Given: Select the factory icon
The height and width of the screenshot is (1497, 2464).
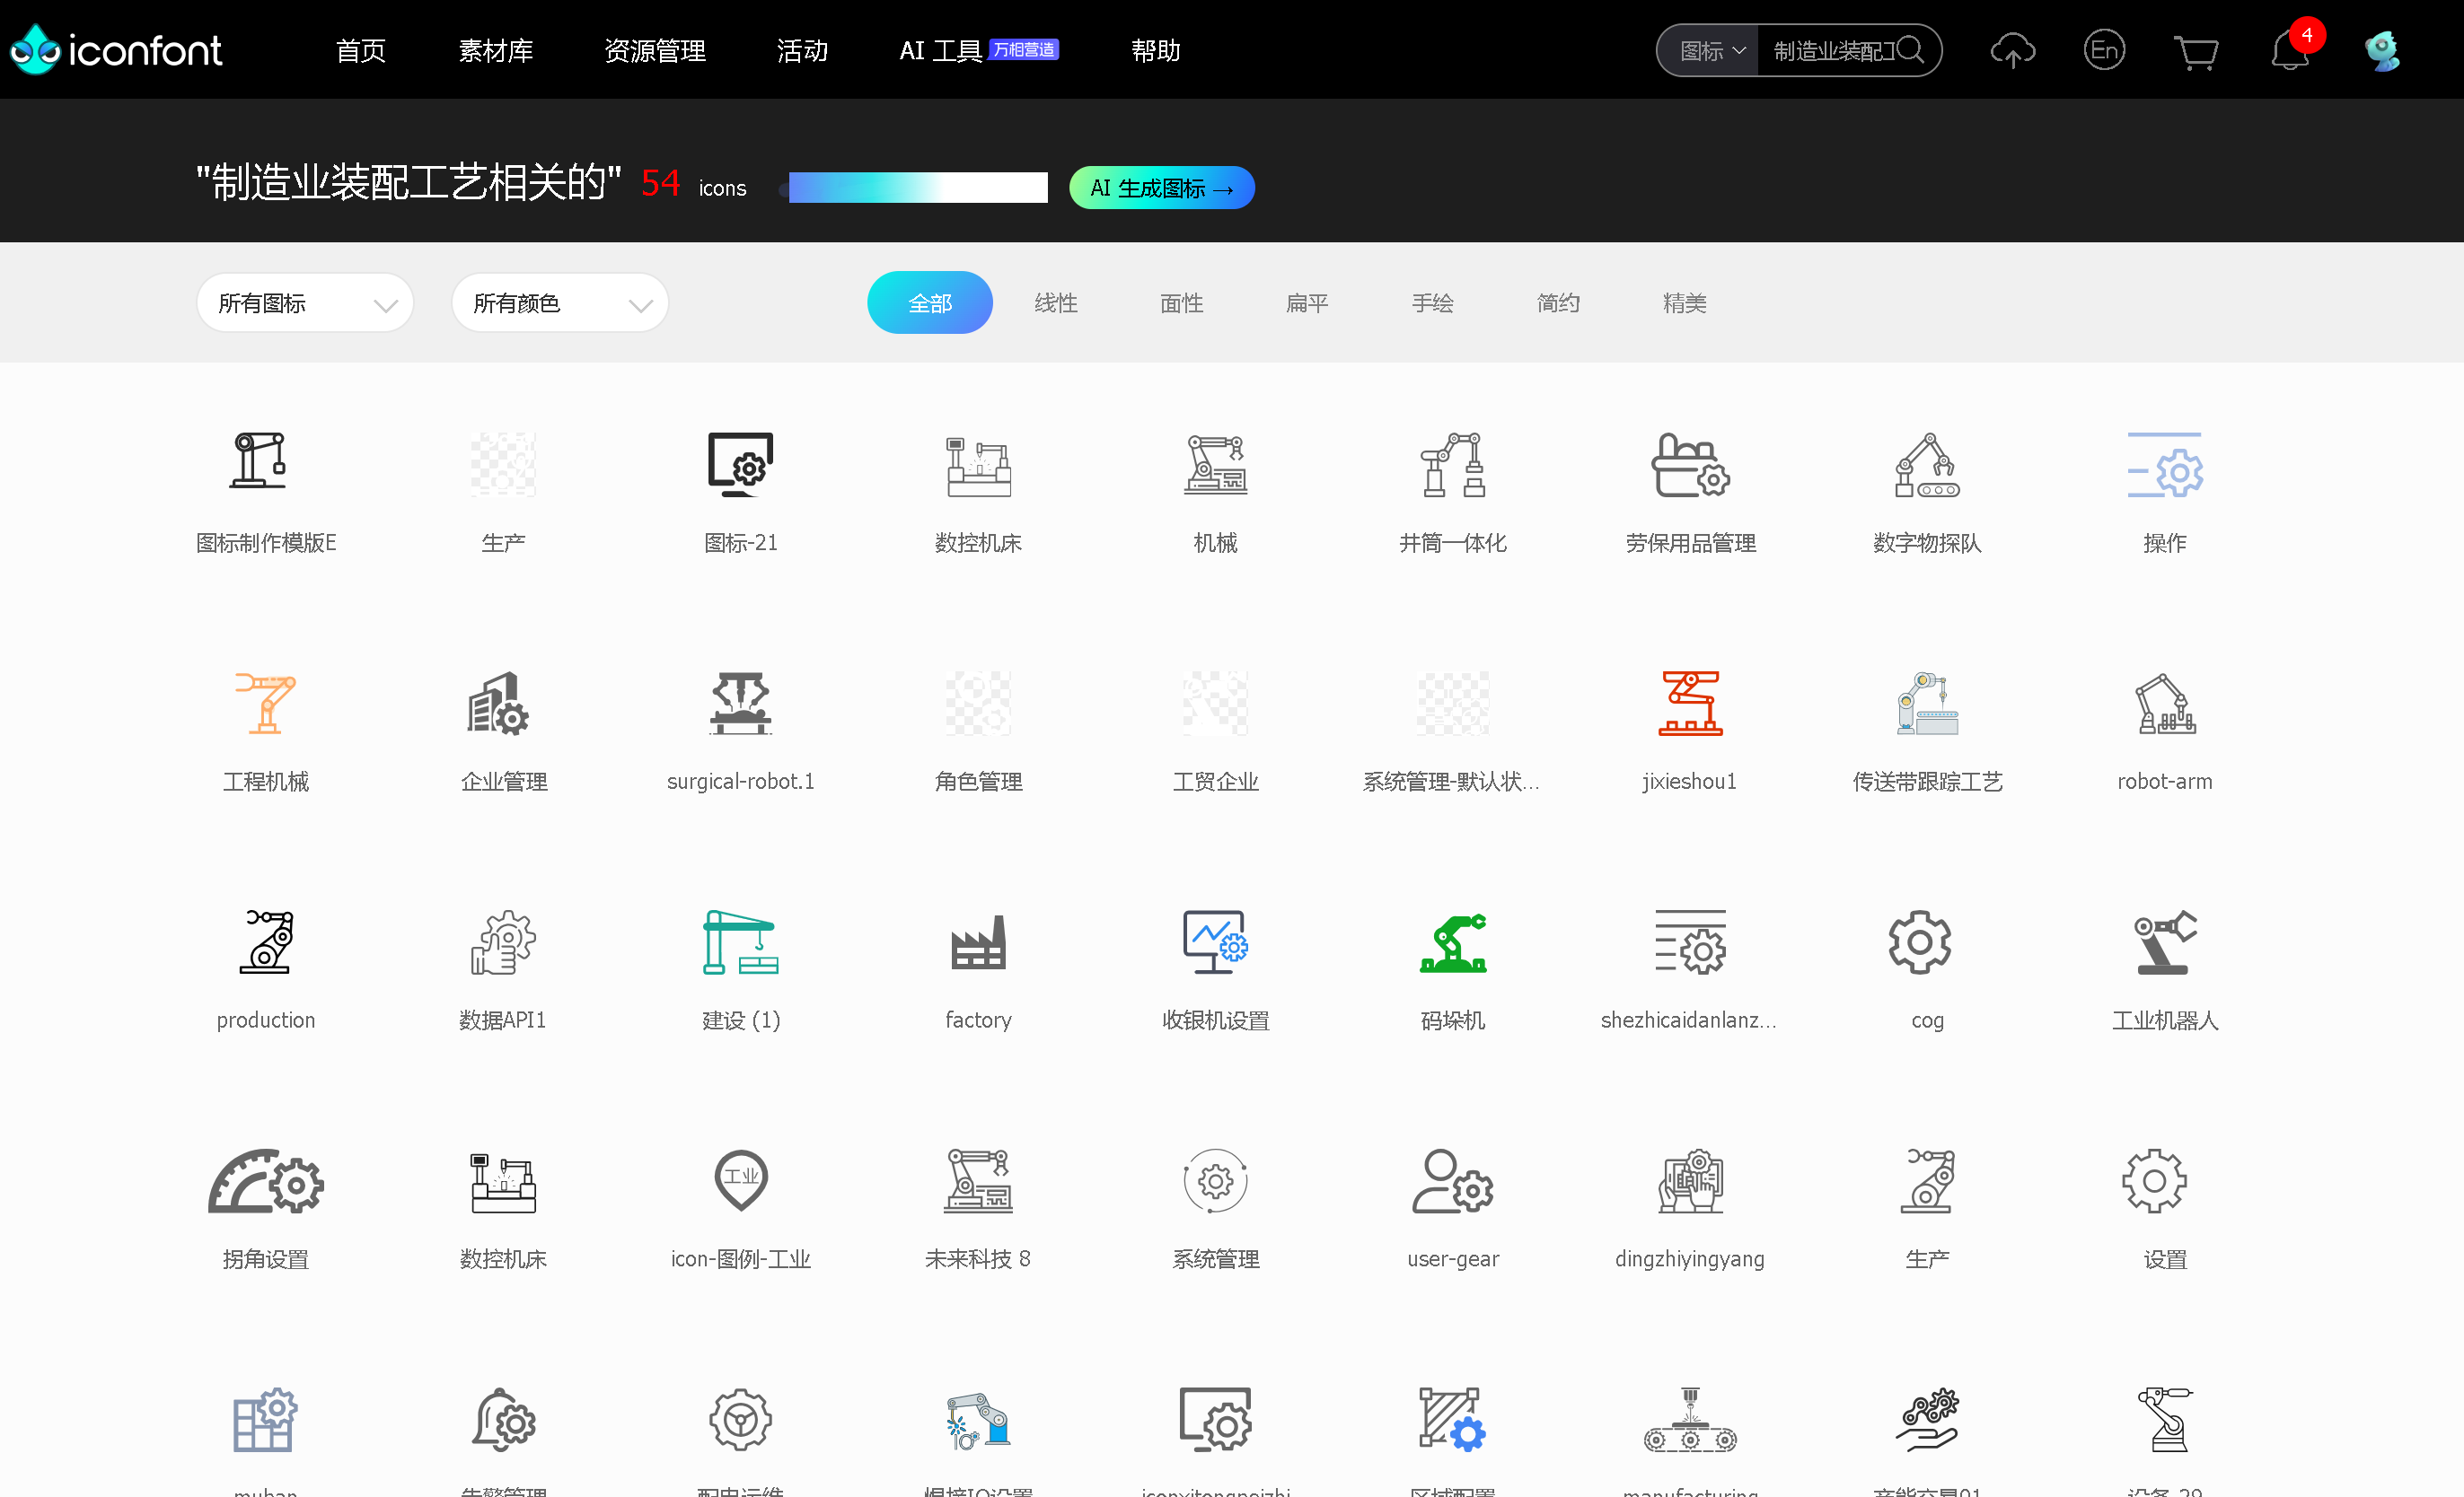Looking at the screenshot, I should coord(977,942).
